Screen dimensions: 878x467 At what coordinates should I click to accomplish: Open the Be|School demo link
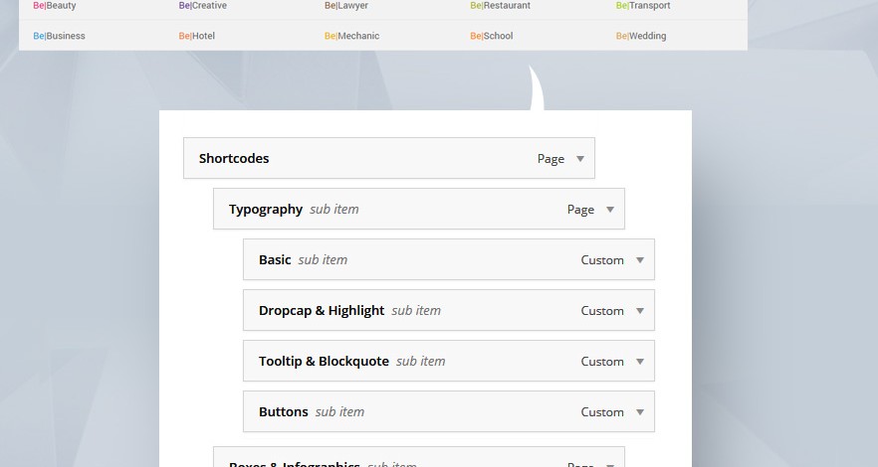(x=492, y=37)
